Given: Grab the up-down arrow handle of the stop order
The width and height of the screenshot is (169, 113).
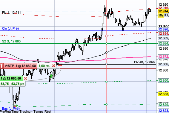Looking at the screenshot, I should (1, 66).
